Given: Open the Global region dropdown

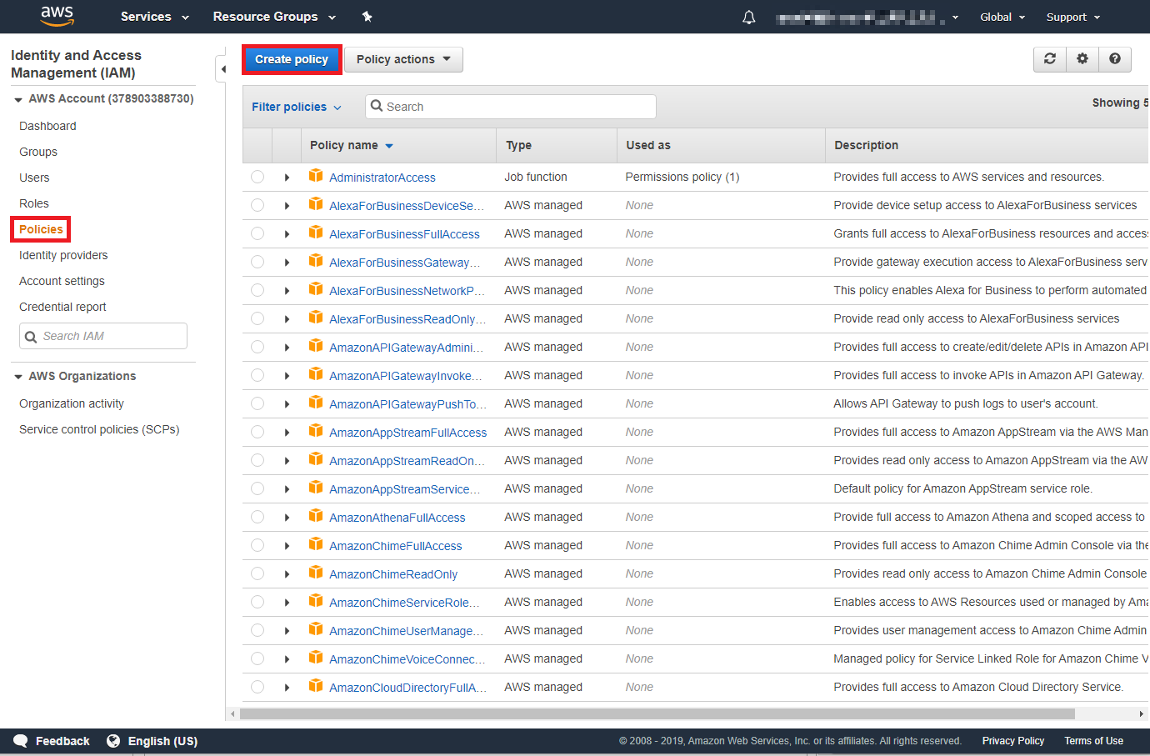Looking at the screenshot, I should (1002, 17).
